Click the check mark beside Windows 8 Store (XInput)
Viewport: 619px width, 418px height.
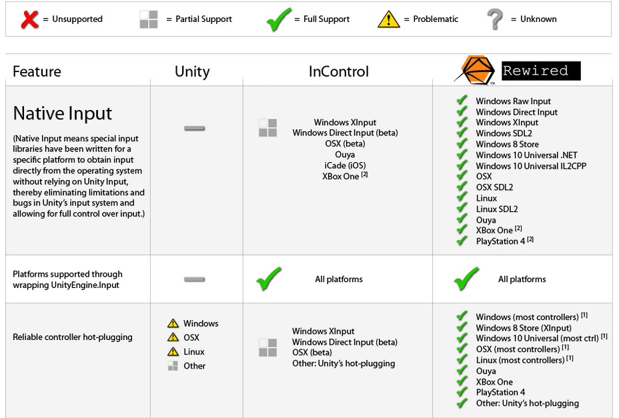(x=462, y=327)
